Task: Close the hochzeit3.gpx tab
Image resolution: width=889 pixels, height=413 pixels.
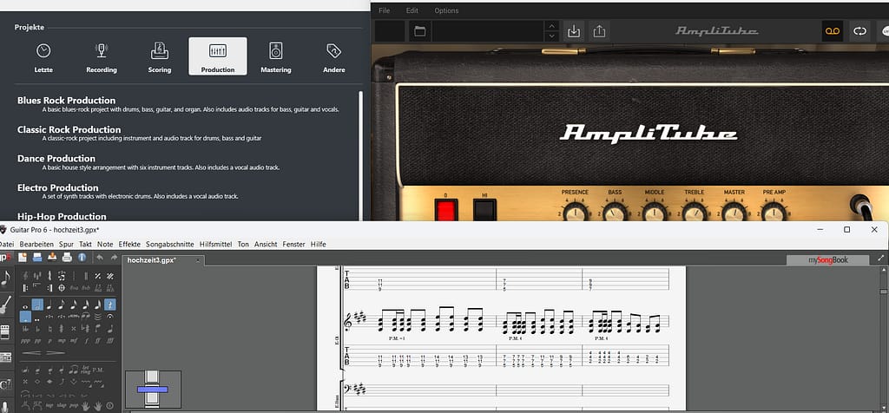Action: tap(197, 260)
